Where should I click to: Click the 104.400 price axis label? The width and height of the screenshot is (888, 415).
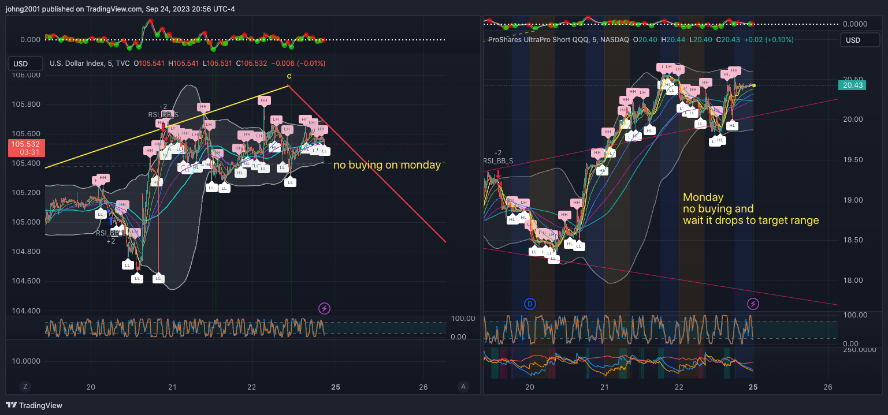coord(27,311)
